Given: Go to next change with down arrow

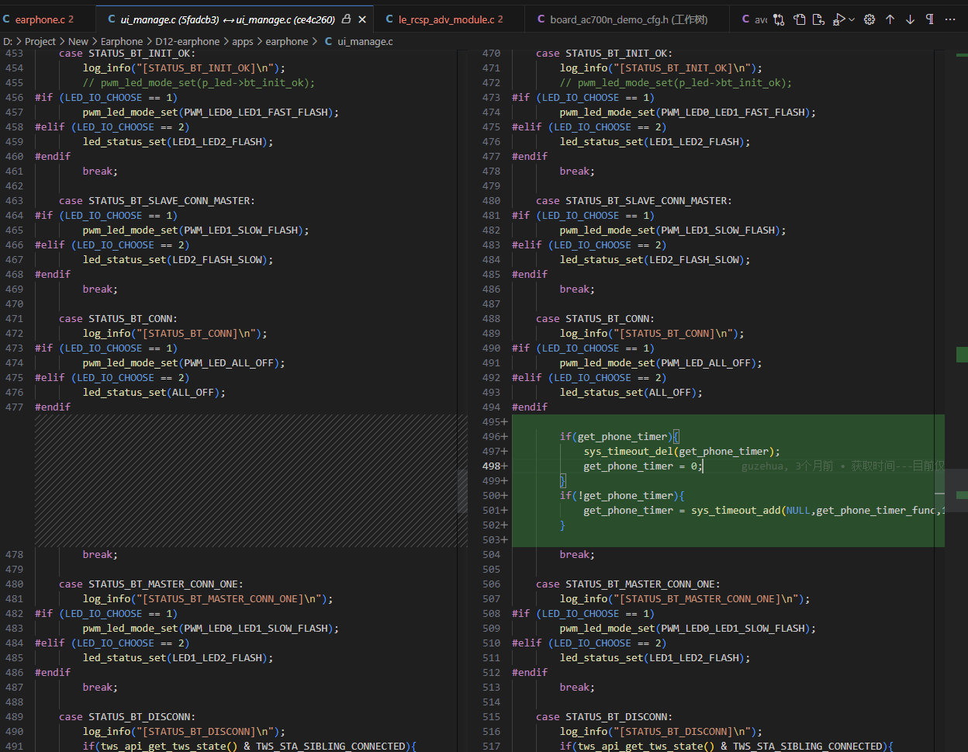Looking at the screenshot, I should pyautogui.click(x=910, y=19).
